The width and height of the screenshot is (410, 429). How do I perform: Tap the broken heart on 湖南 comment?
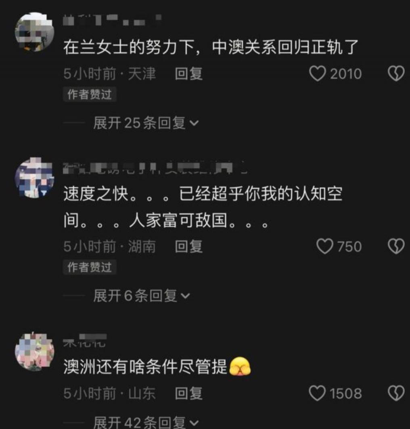click(396, 246)
